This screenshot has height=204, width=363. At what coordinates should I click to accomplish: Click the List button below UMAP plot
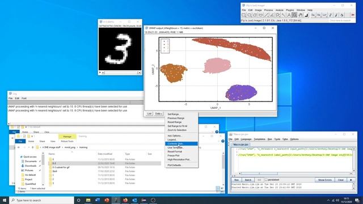[x=149, y=113]
